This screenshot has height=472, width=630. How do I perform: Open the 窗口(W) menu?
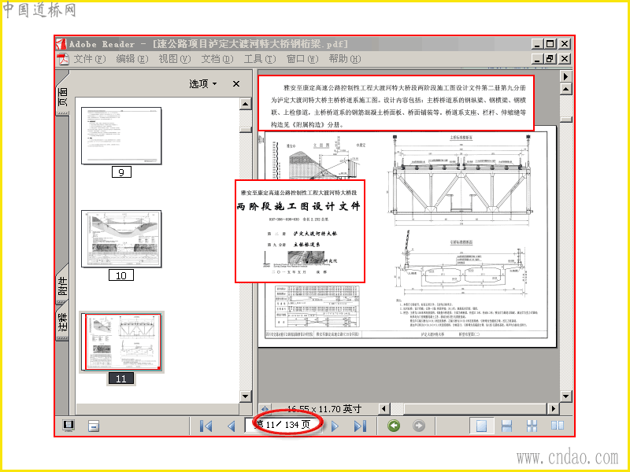(x=302, y=59)
